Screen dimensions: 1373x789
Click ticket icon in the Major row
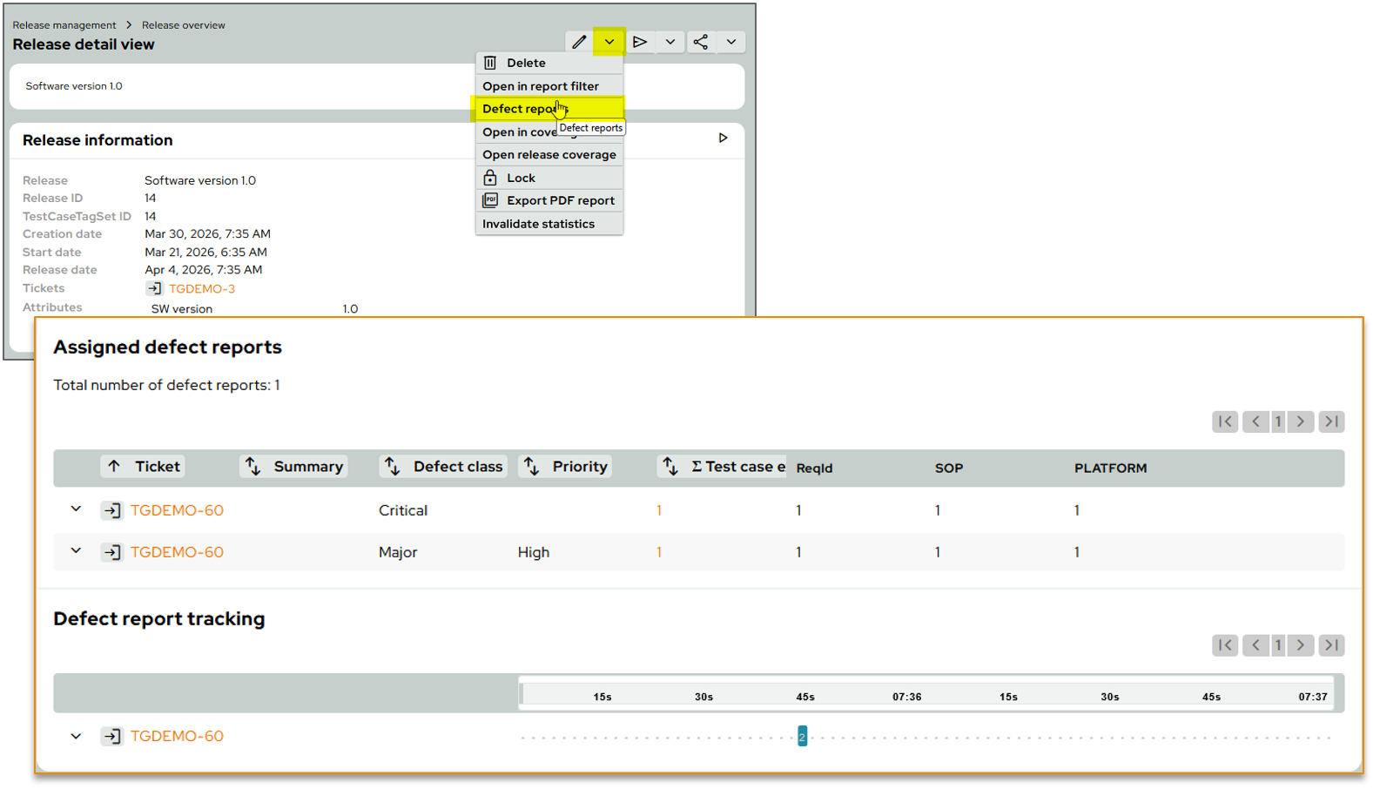pos(111,552)
